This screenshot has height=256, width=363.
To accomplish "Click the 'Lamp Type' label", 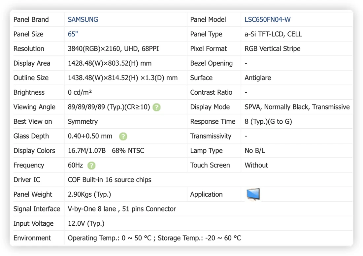I will click(206, 151).
